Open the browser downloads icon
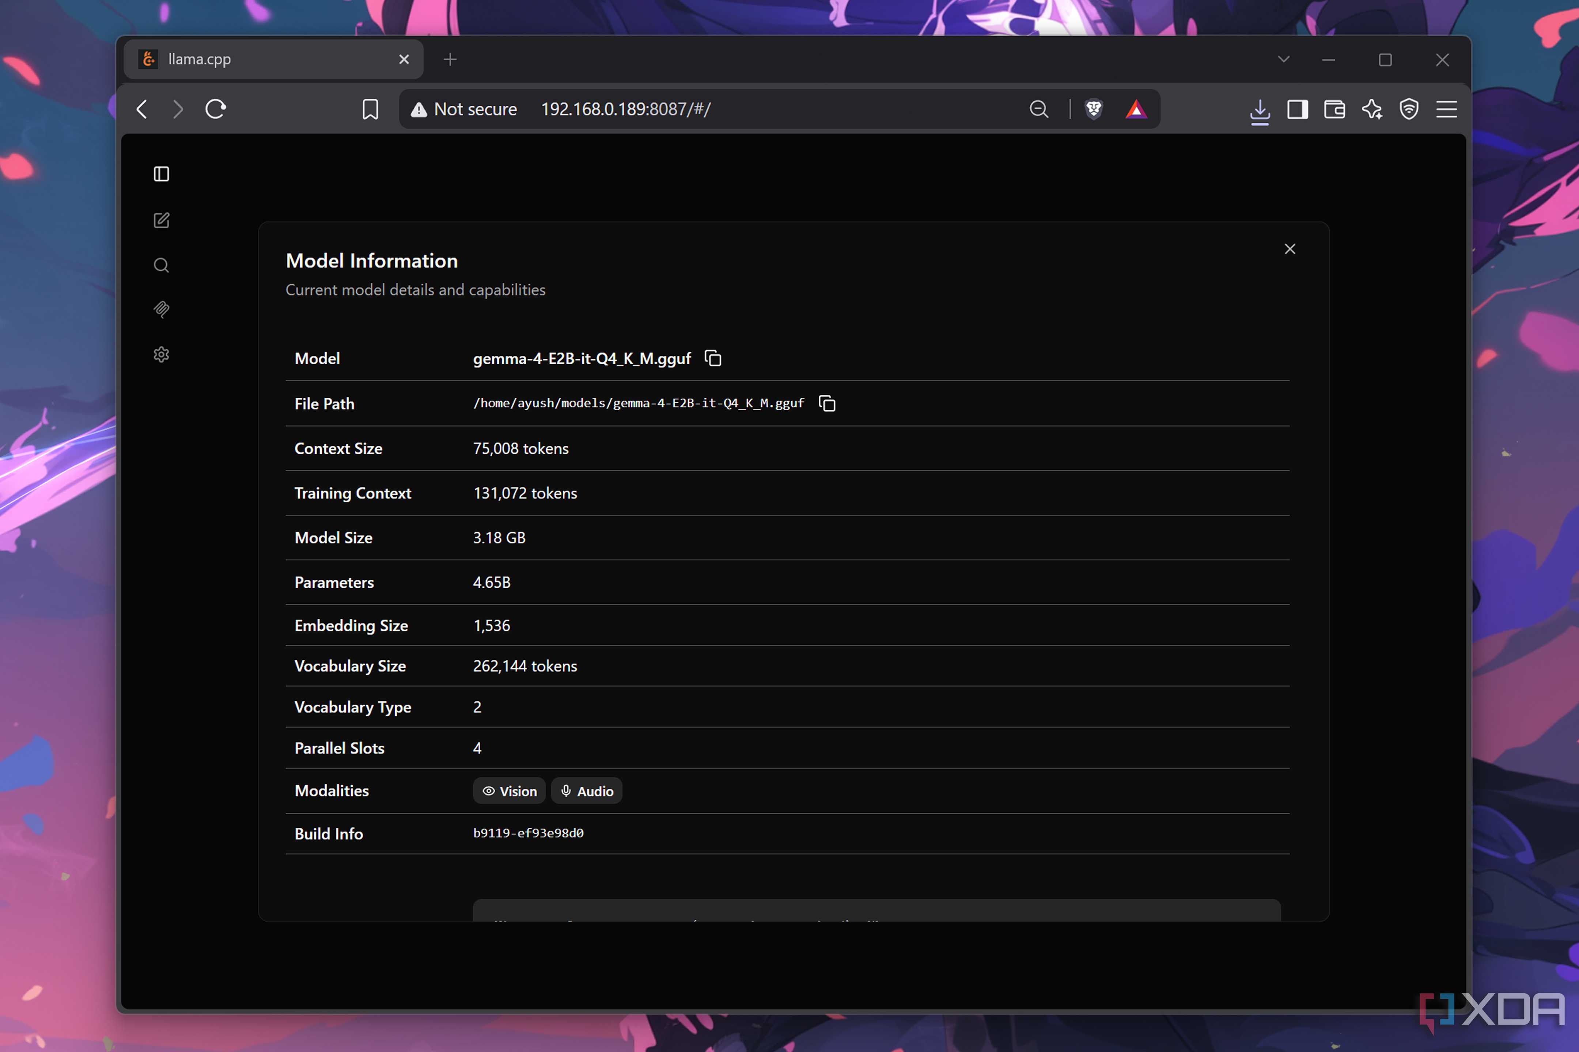This screenshot has height=1052, width=1579. click(1260, 111)
